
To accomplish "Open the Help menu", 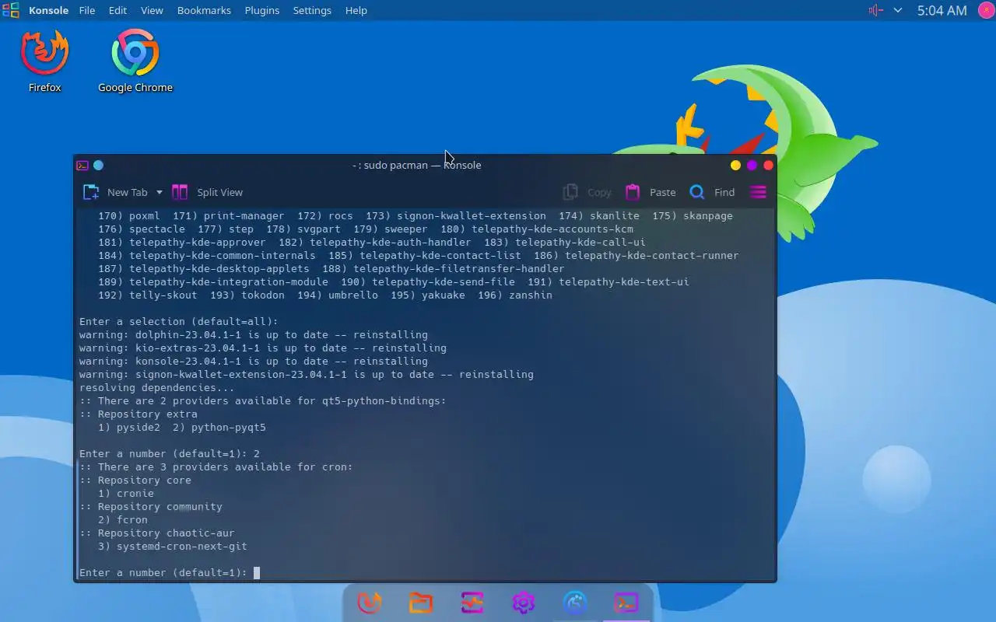I will coord(356,10).
